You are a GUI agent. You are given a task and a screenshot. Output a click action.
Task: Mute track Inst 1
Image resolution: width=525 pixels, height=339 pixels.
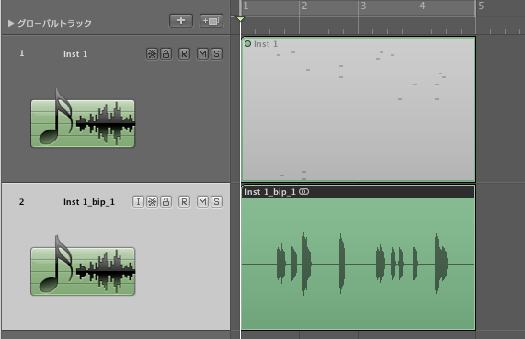(202, 53)
